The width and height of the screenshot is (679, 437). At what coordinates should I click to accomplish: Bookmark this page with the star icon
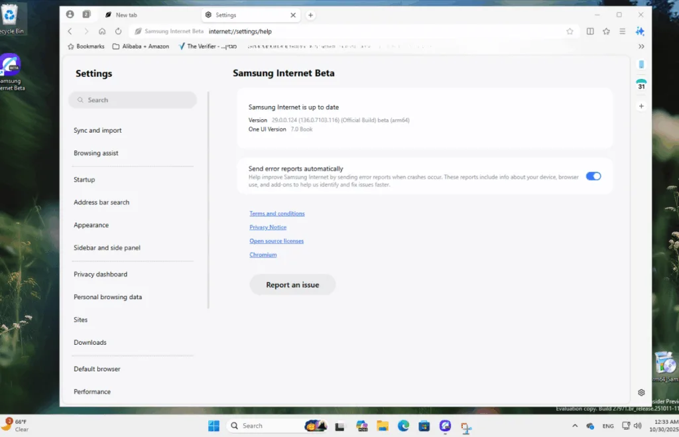[x=570, y=31]
